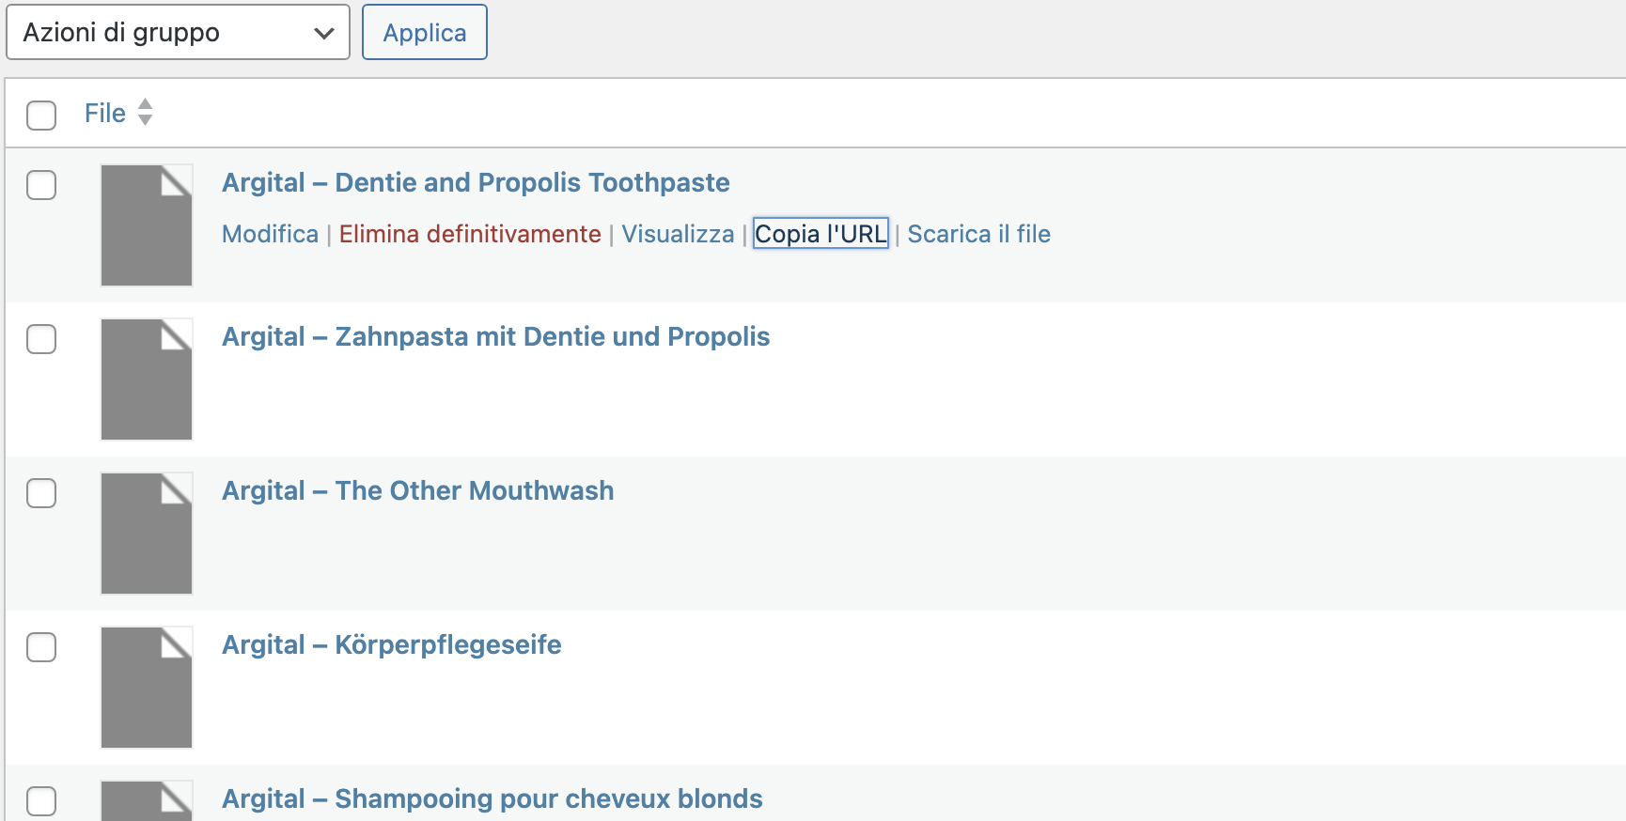Tick The Other Mouthwash row checkbox
Screen dimensions: 1626x821
(x=41, y=493)
